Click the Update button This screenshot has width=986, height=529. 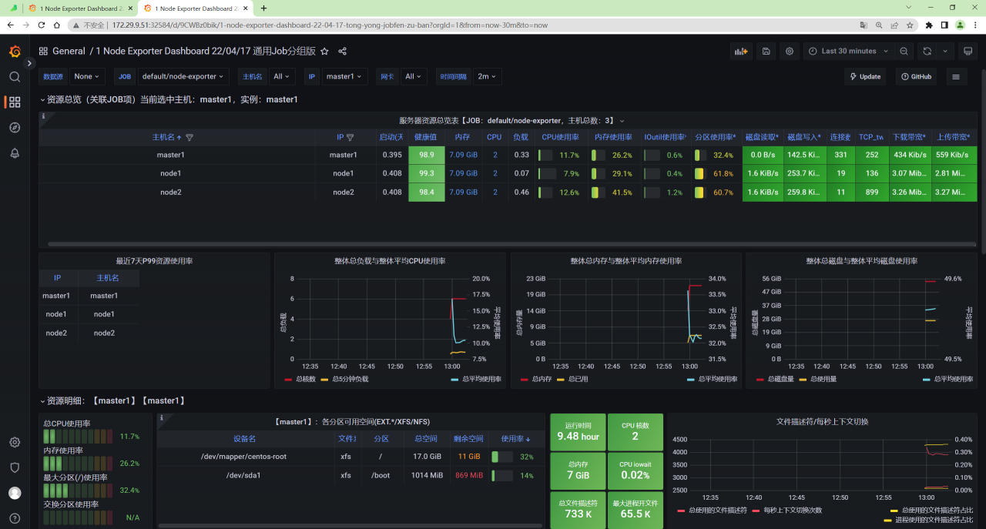(x=865, y=76)
